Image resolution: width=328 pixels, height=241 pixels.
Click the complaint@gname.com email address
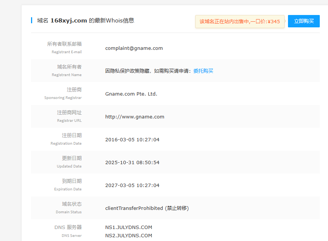[x=134, y=48]
